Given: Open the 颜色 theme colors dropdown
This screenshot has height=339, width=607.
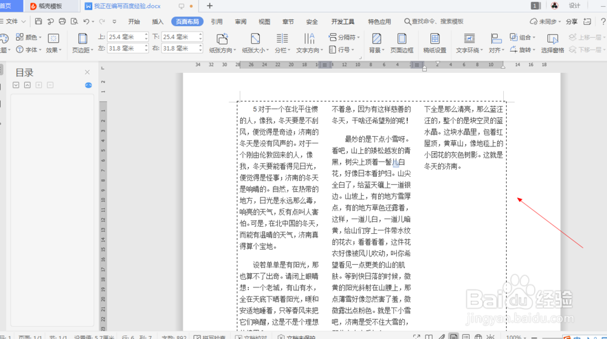Looking at the screenshot, I should click(29, 37).
